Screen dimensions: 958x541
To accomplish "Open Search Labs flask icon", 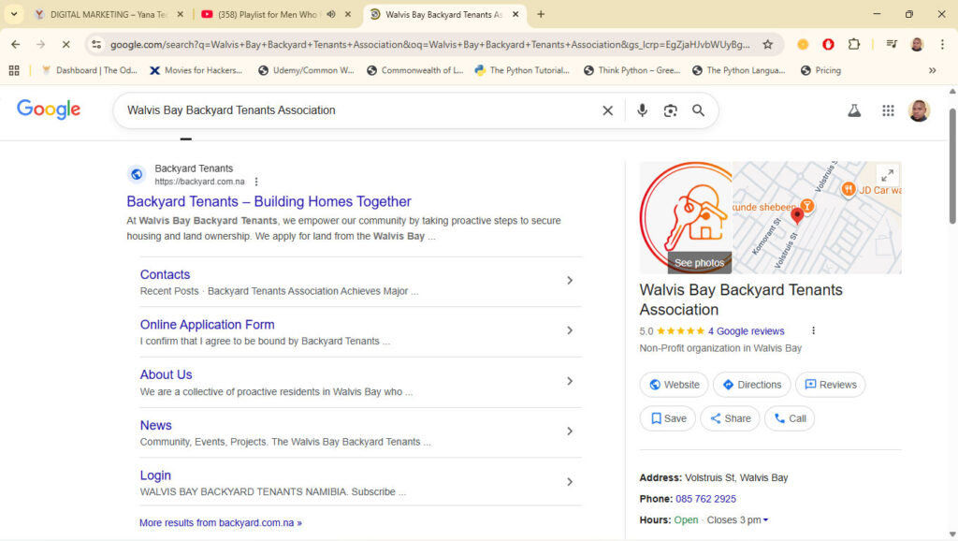I will 854,110.
